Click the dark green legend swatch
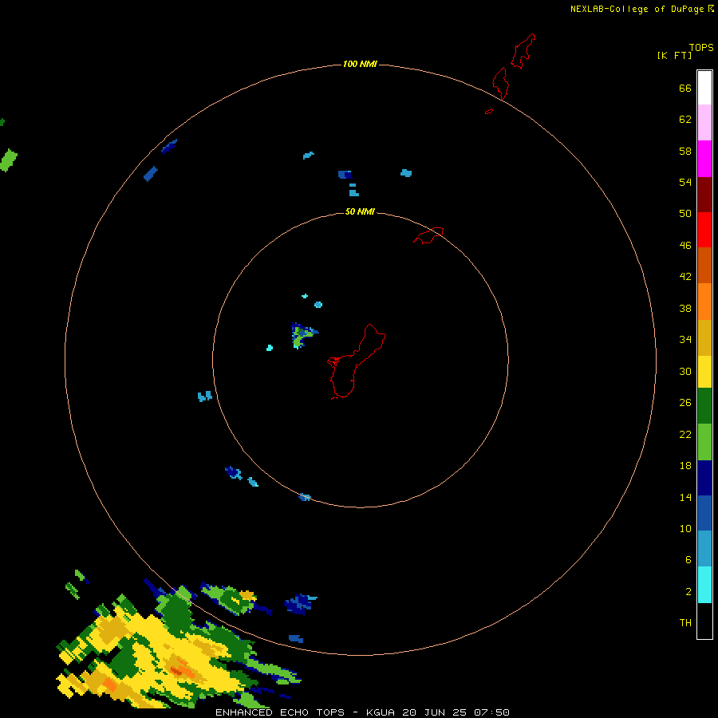Viewport: 718px width, 718px height. pos(704,406)
